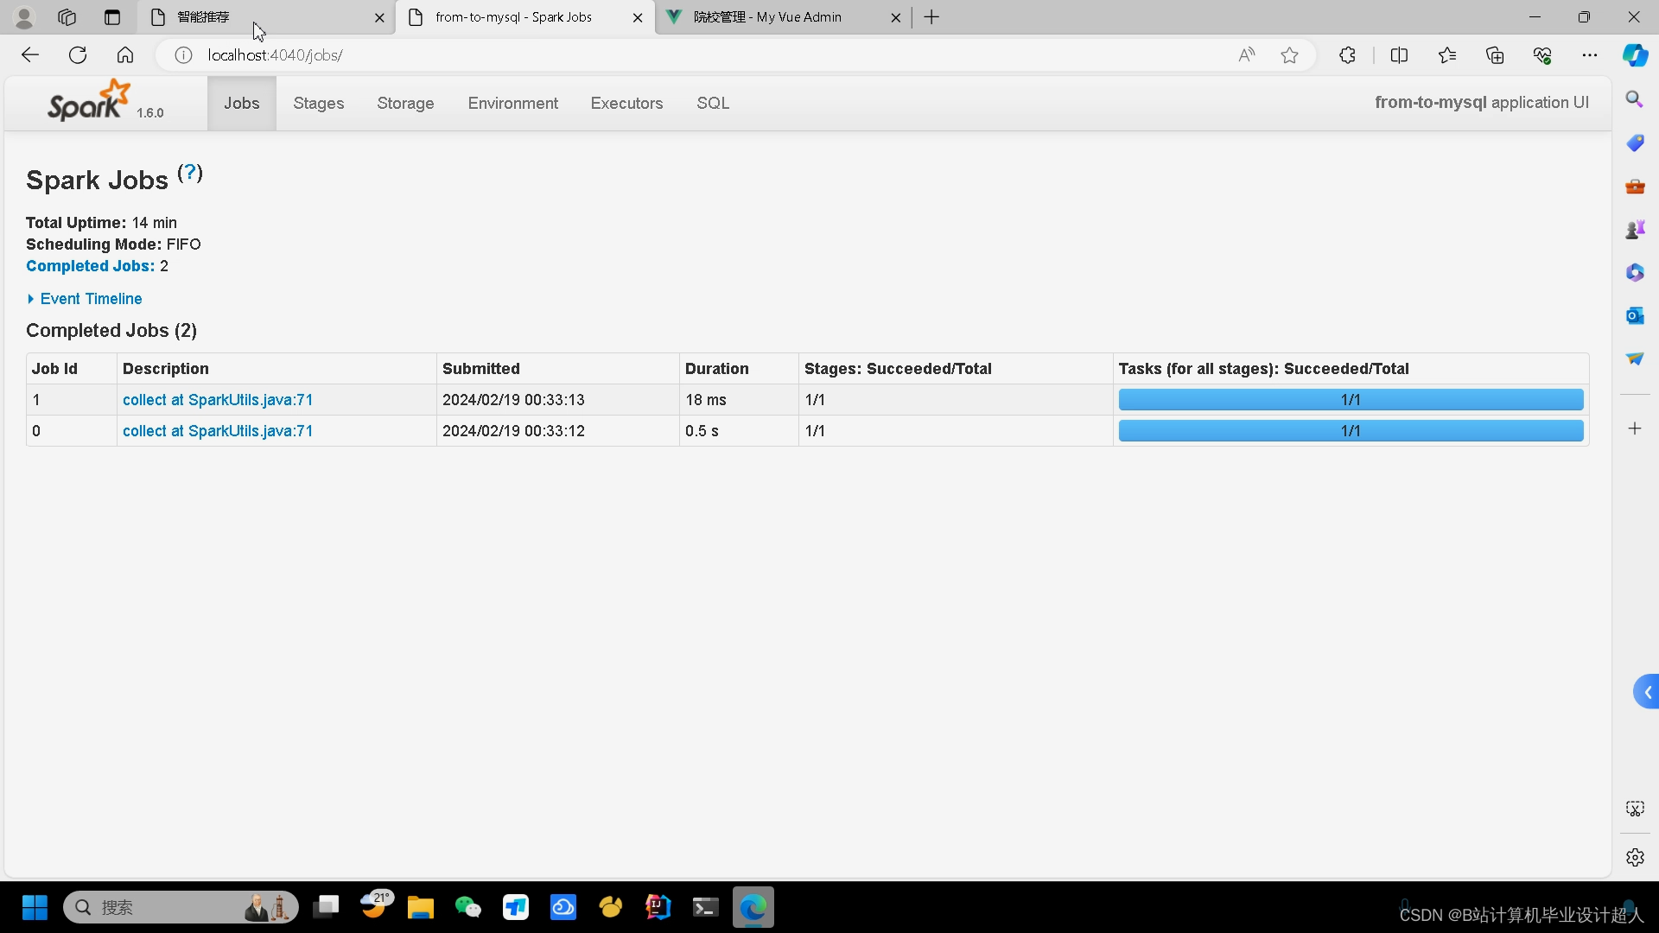Add page to favorites star
1659x933 pixels.
point(1289,55)
